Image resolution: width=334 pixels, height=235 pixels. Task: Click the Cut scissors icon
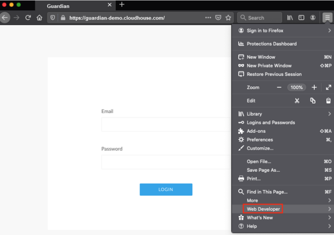tap(297, 100)
